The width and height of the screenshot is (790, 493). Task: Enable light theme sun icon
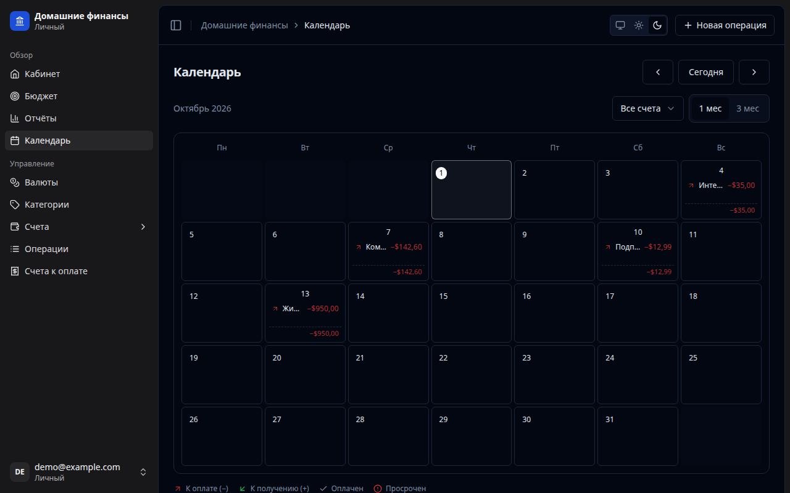pos(639,25)
